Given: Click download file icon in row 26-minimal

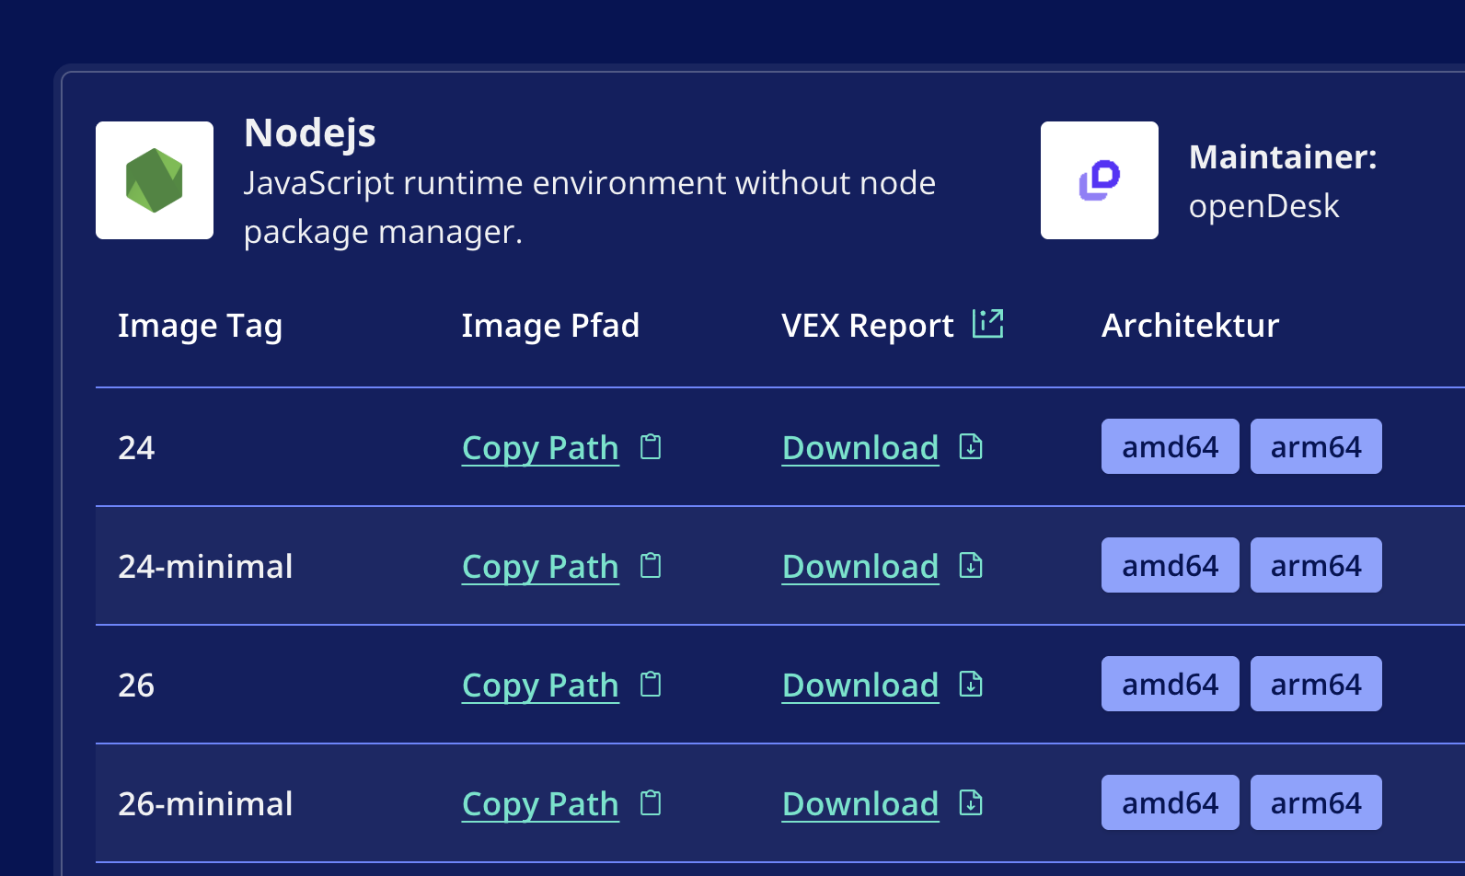Looking at the screenshot, I should point(971,803).
